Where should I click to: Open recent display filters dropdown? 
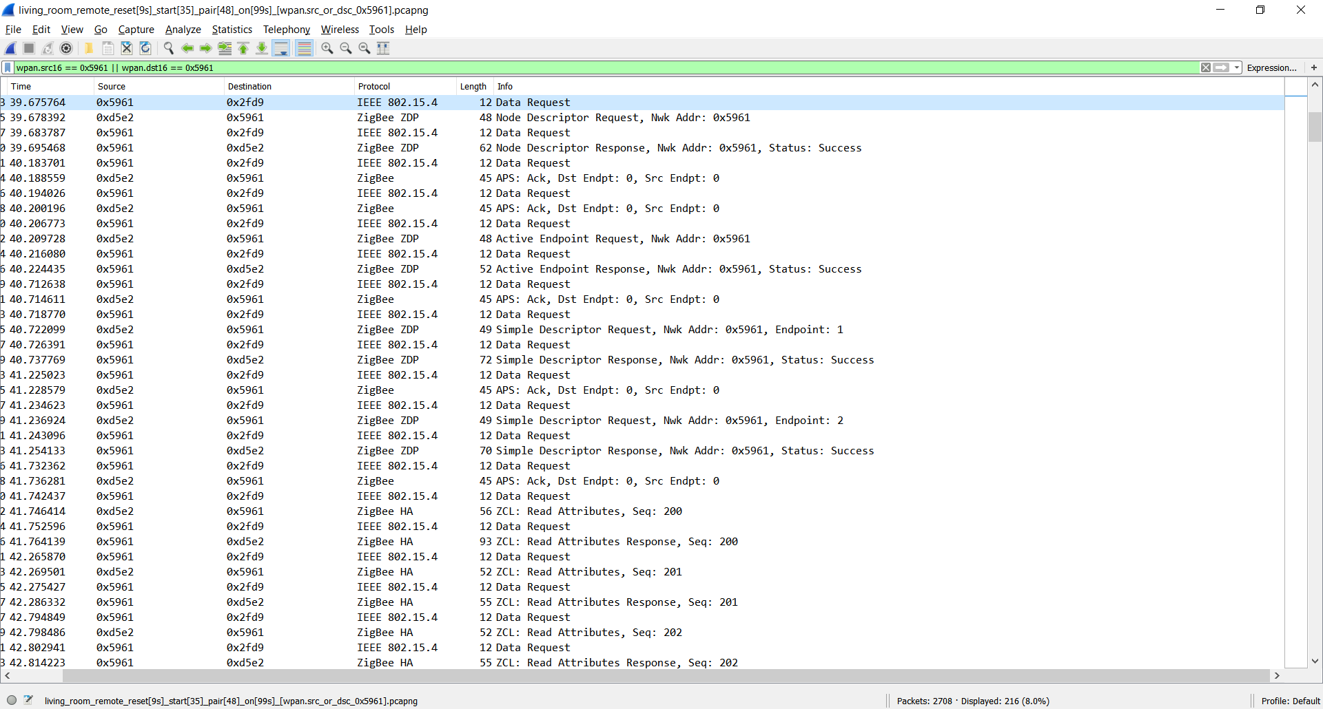(1237, 67)
